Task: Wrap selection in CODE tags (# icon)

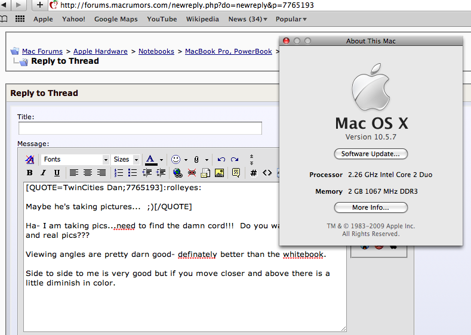Action: point(254,173)
